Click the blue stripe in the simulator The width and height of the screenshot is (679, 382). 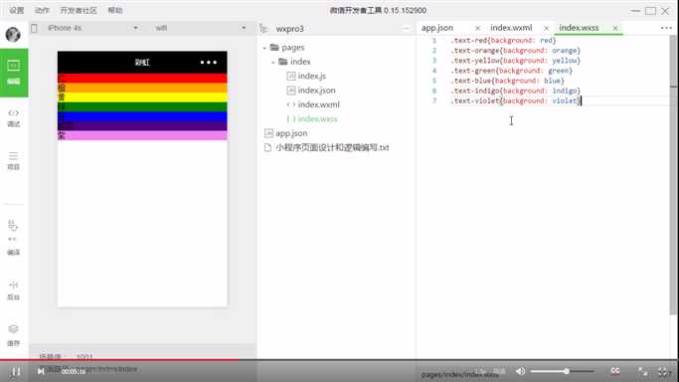tap(142, 116)
